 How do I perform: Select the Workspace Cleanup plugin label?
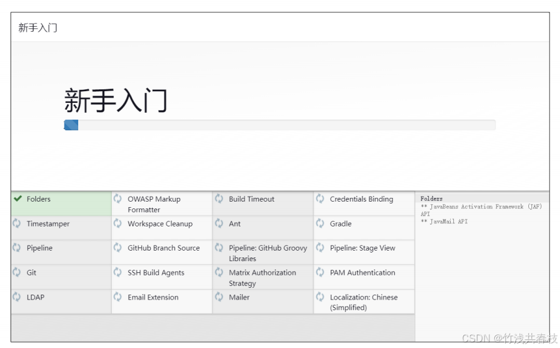click(160, 224)
